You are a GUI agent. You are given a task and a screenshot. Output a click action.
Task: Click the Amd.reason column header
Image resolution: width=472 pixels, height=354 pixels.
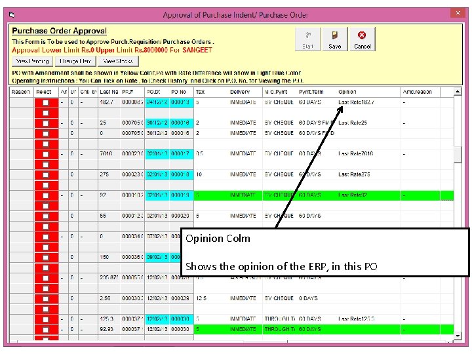click(x=420, y=92)
